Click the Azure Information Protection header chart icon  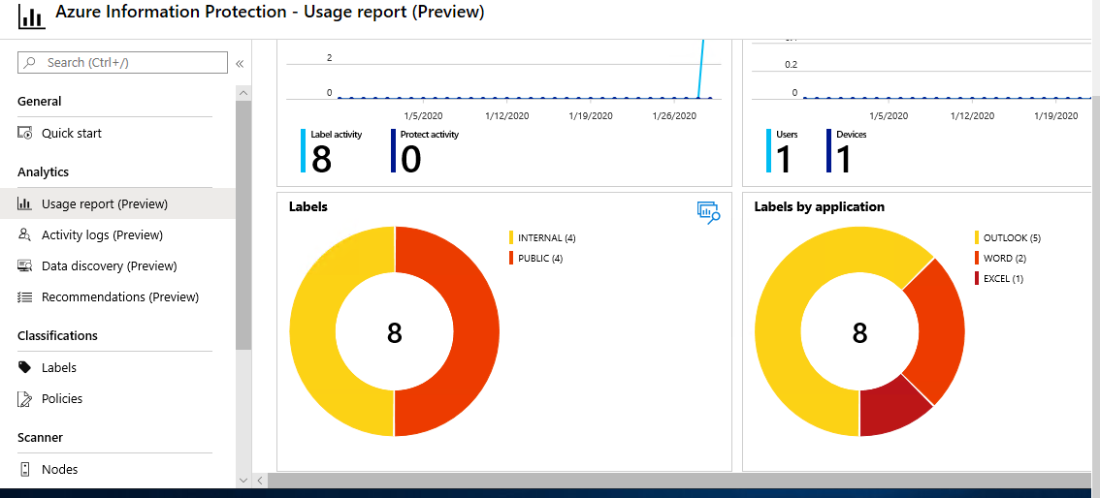pyautogui.click(x=31, y=16)
